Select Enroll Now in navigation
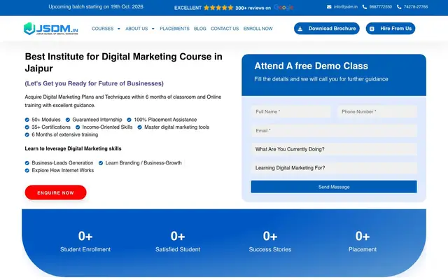This screenshot has width=448, height=280. (258, 29)
